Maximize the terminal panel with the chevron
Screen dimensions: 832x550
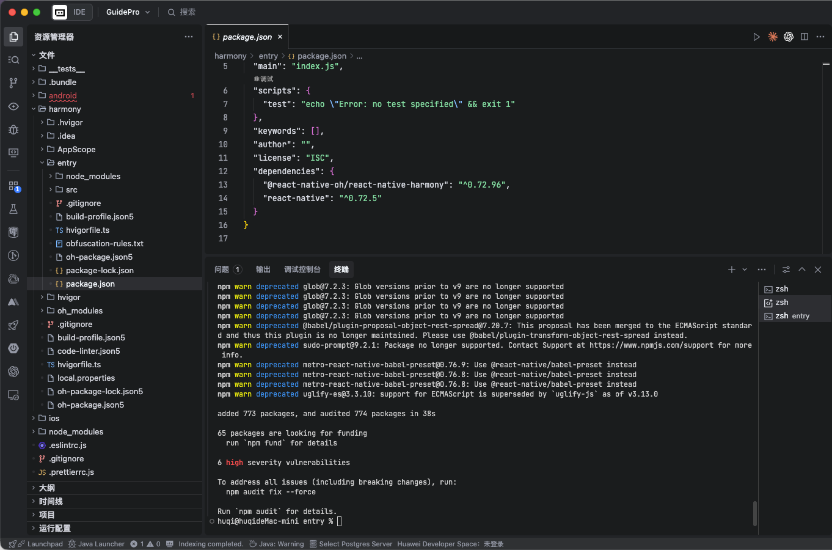click(802, 269)
